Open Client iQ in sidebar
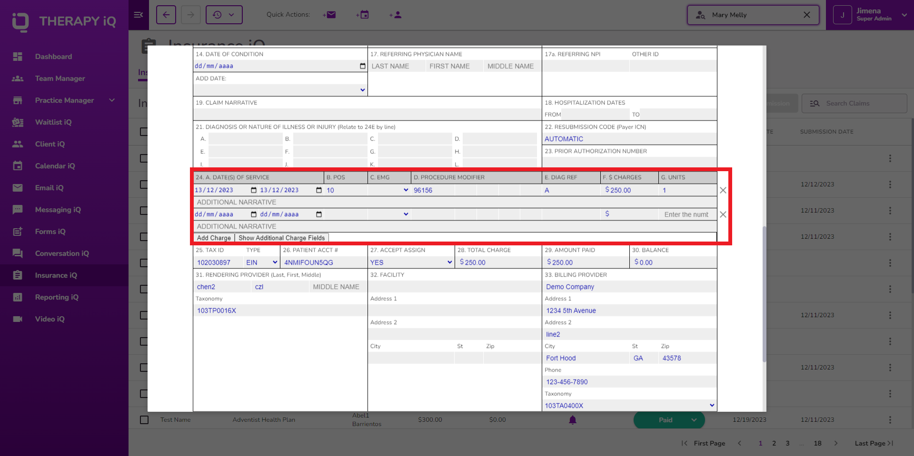Image resolution: width=914 pixels, height=456 pixels. 50,144
